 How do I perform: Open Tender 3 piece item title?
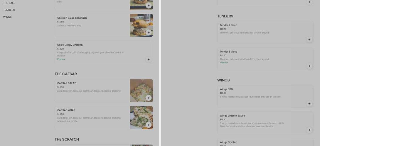pos(228,52)
